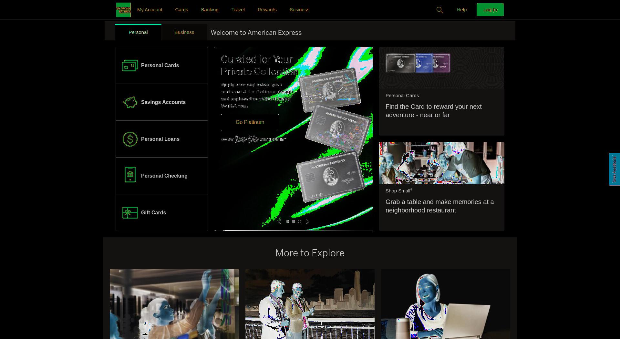Click the Shop Small label
620x339 pixels.
pos(398,191)
